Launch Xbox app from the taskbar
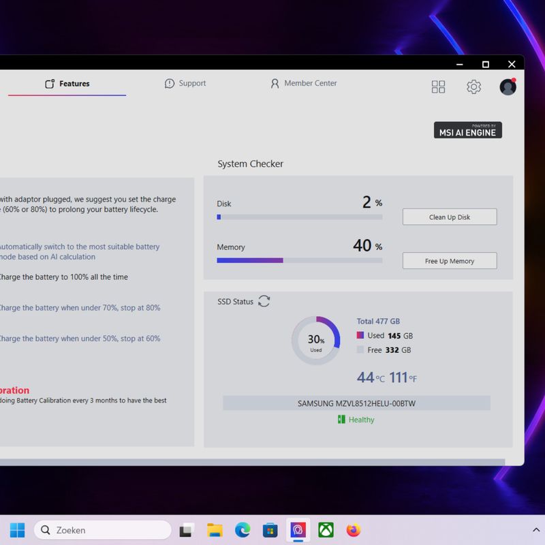 [326, 530]
